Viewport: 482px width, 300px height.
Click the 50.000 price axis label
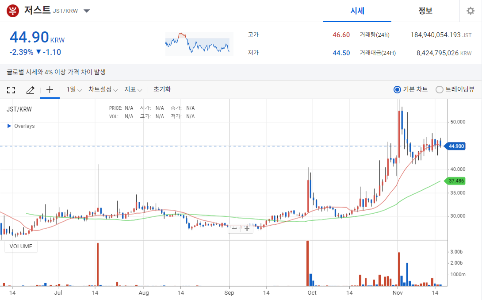458,122
